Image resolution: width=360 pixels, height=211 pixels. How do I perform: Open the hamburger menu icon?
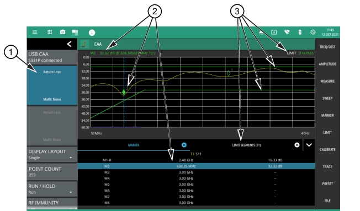(x=35, y=32)
